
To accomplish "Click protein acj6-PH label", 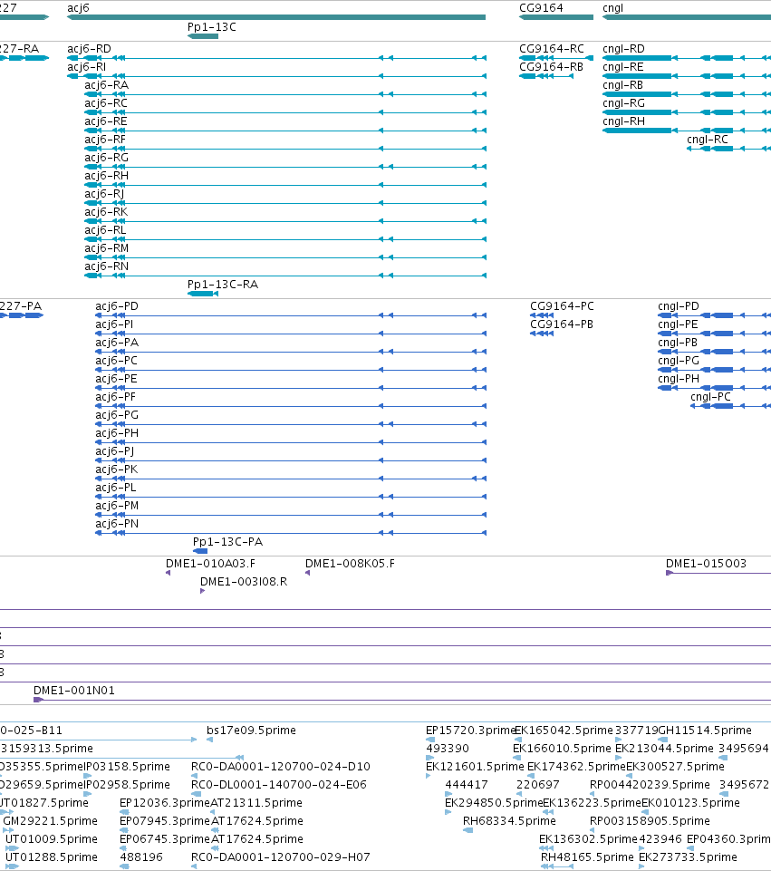I will tap(117, 433).
